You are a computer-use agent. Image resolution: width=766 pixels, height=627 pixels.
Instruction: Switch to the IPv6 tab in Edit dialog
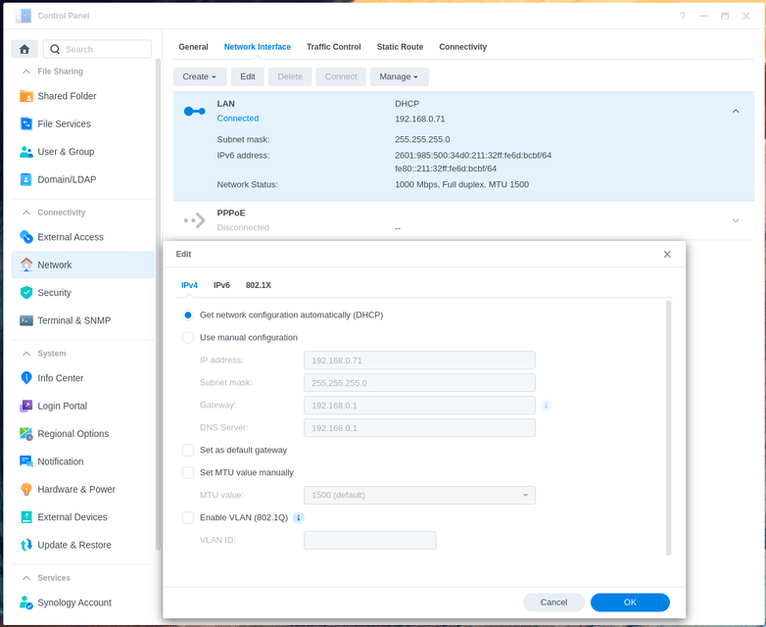(221, 285)
